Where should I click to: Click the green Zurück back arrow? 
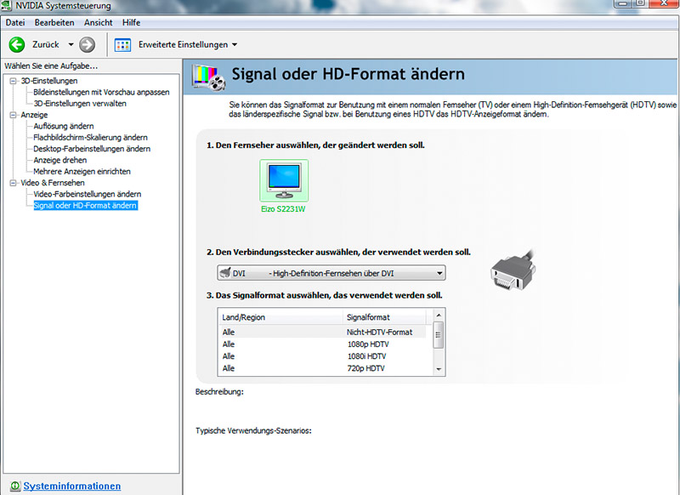[x=16, y=44]
